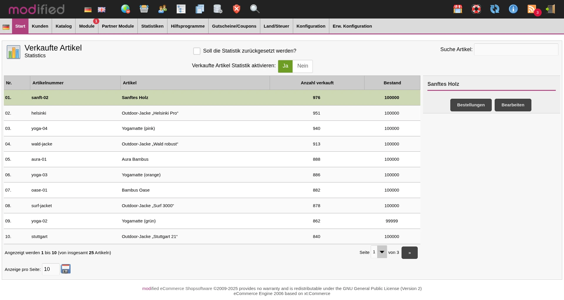Click the Bearbeiten button

click(x=513, y=105)
